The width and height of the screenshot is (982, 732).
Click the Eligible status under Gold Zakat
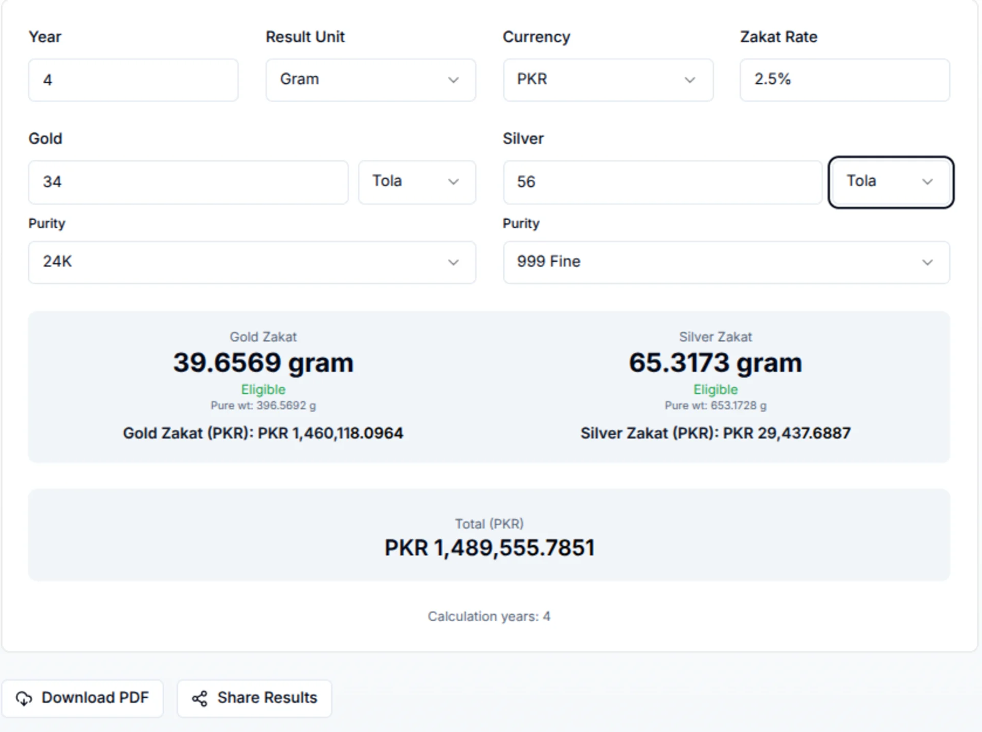tap(263, 390)
